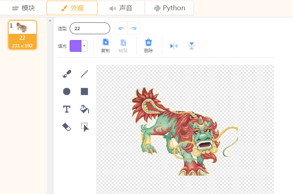Image resolution: width=293 pixels, height=194 pixels.
Task: Select the Circle tool
Action: click(x=67, y=91)
